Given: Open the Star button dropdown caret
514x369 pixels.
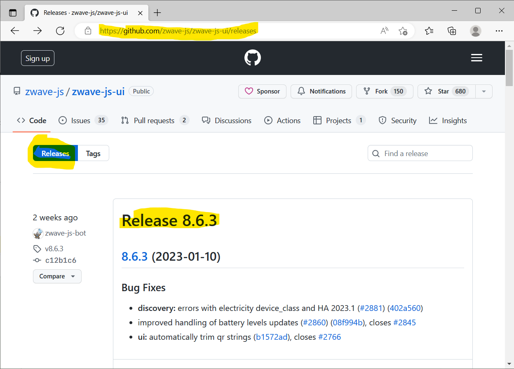Looking at the screenshot, I should pos(483,91).
